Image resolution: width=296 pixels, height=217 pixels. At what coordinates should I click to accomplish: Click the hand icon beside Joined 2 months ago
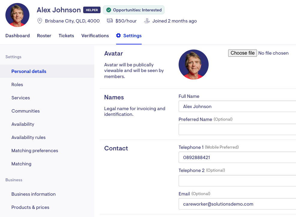tap(147, 21)
